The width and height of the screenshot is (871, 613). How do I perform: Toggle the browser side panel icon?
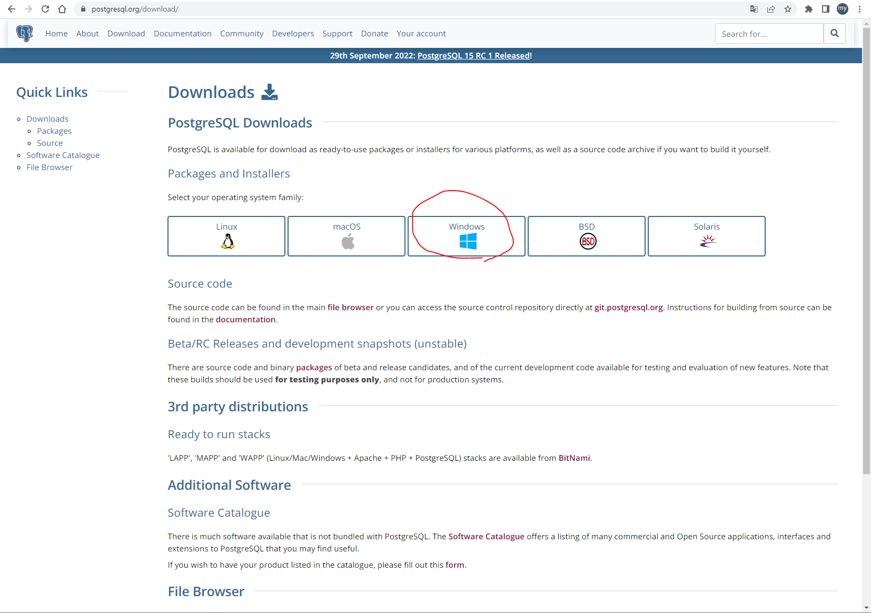pos(826,9)
